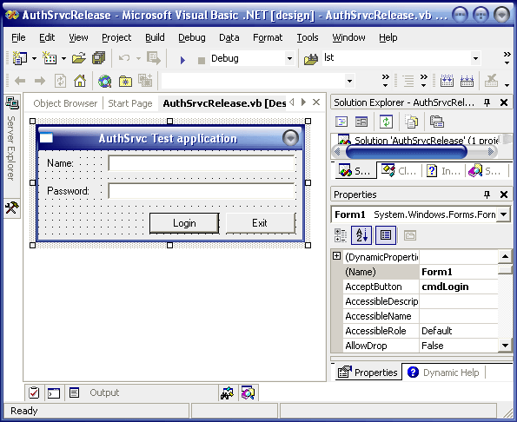Click the Solution Explorer Properties icon
The height and width of the screenshot is (422, 517).
(437, 122)
